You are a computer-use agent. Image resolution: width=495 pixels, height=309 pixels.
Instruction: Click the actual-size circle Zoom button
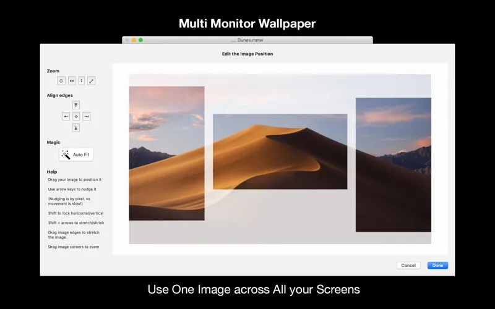(61, 81)
